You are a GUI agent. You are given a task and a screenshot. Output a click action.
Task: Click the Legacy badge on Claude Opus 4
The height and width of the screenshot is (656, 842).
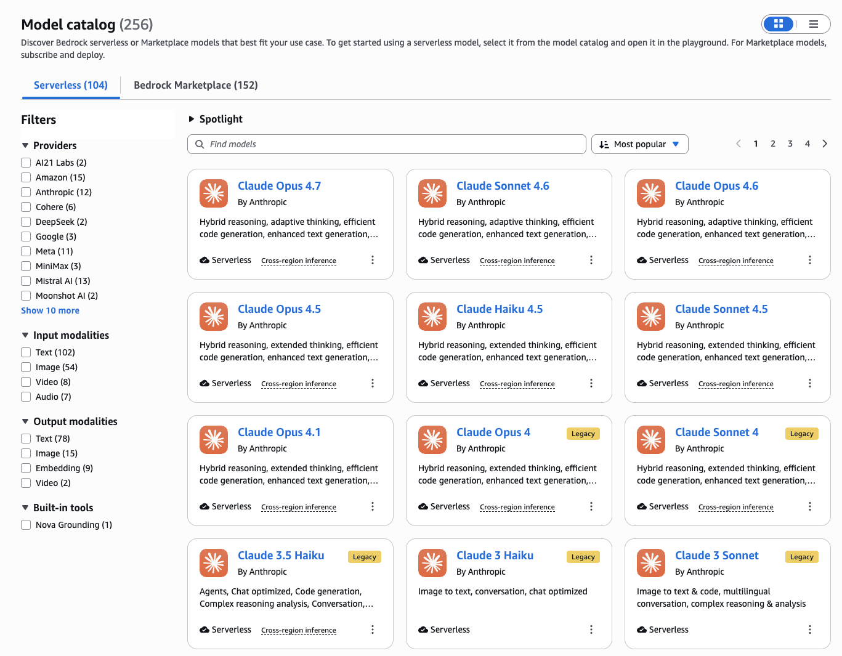click(583, 434)
